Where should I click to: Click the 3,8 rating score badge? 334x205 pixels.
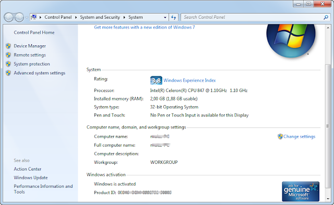pyautogui.click(x=156, y=80)
